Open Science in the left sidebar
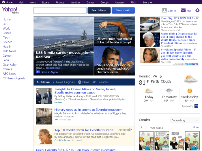 pyautogui.click(x=8, y=42)
